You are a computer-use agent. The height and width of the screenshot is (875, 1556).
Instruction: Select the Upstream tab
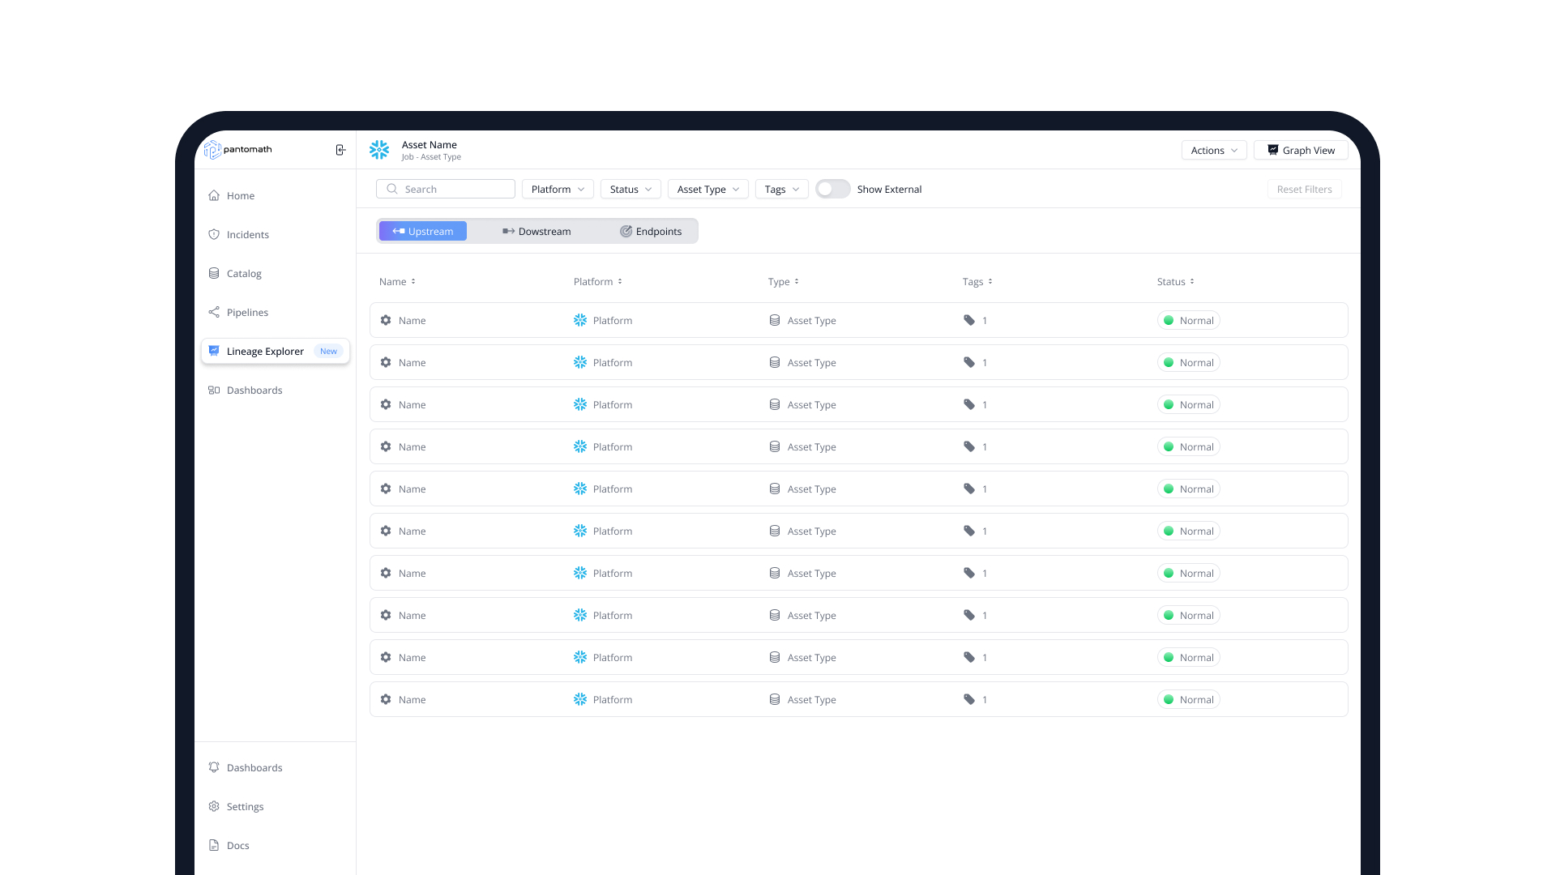[423, 231]
